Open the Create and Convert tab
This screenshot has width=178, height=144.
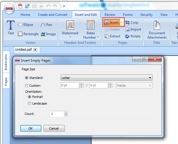[53, 15]
